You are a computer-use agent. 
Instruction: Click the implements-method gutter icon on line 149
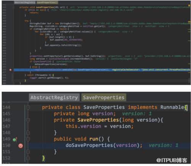tap(15, 140)
